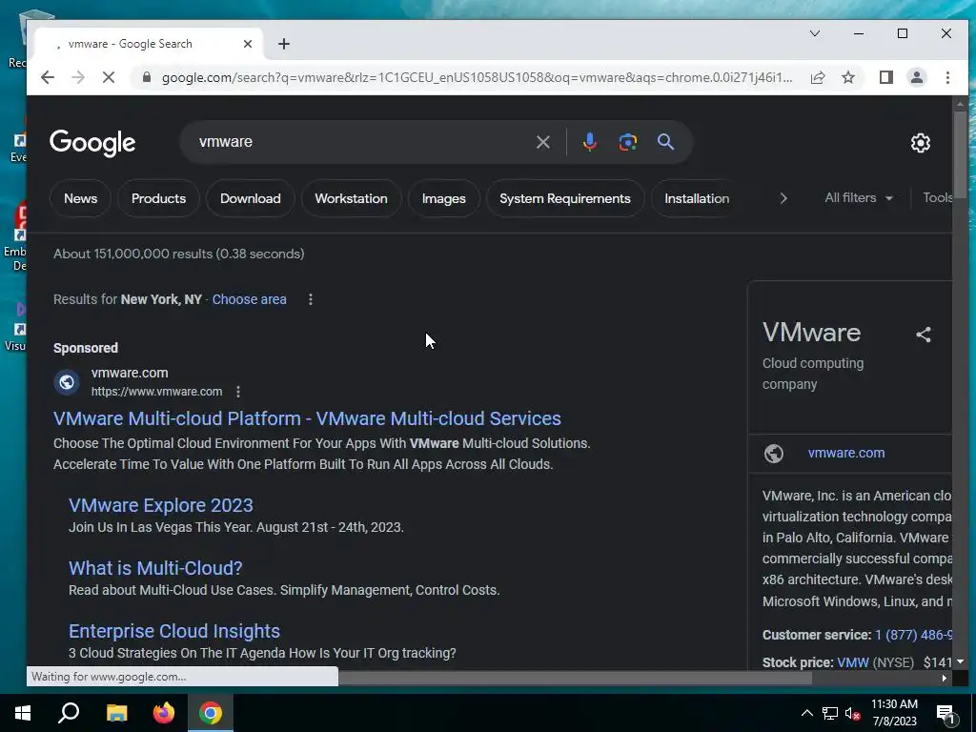Clear the search box text
Viewport: 976px width, 732px height.
(x=542, y=142)
